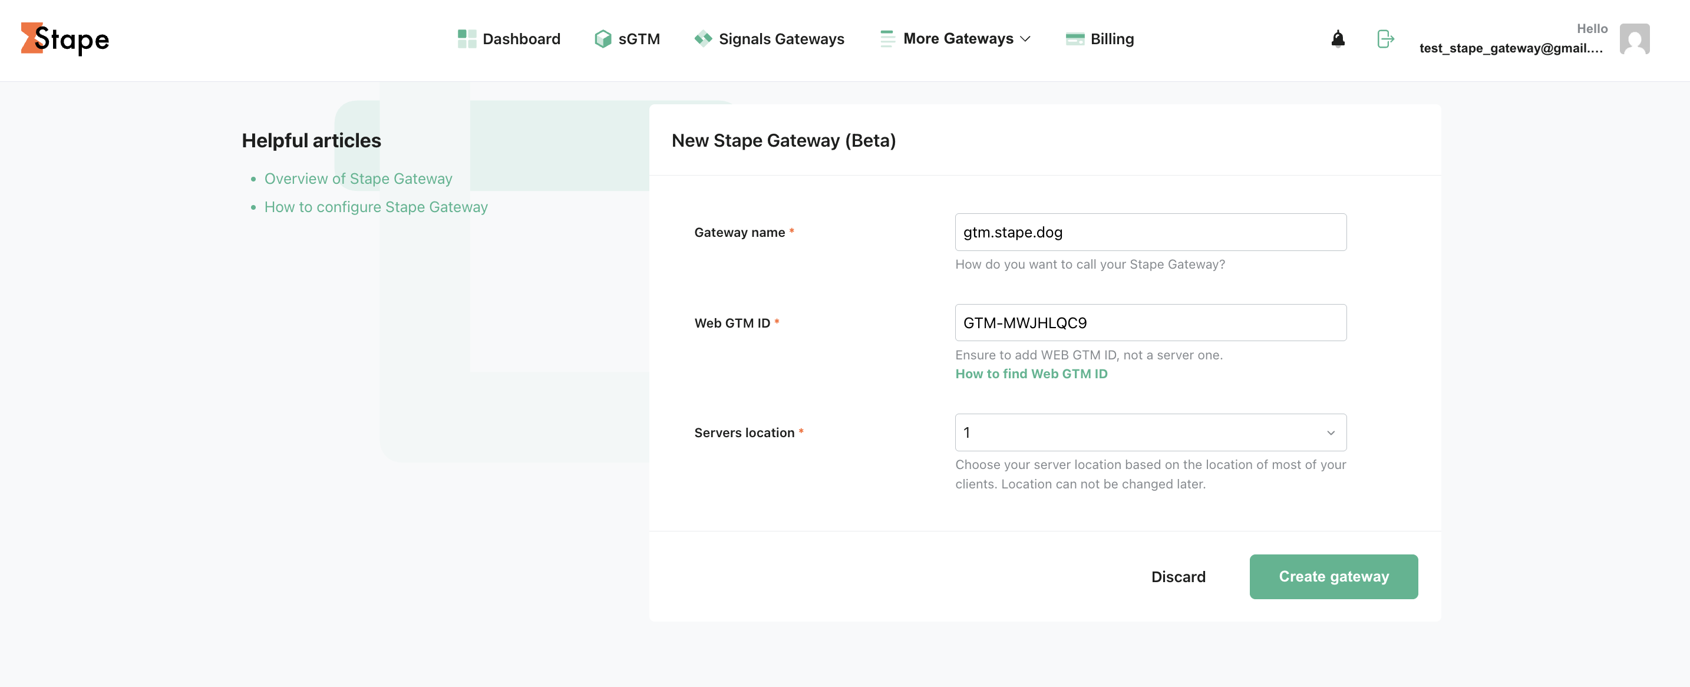Click the More Gateways stacked-lines icon
Viewport: 1690px width, 687px height.
tap(887, 39)
